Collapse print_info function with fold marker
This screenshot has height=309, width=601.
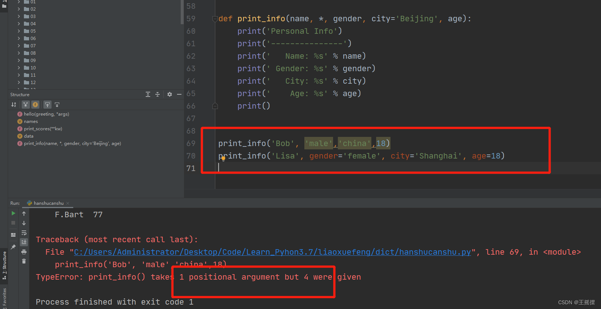click(215, 19)
